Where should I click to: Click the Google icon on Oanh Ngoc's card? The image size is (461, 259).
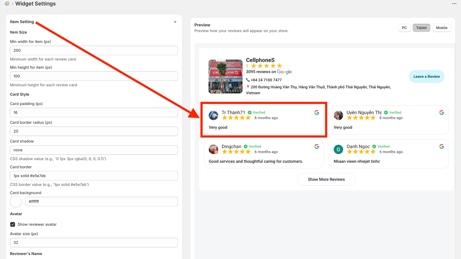(x=441, y=146)
